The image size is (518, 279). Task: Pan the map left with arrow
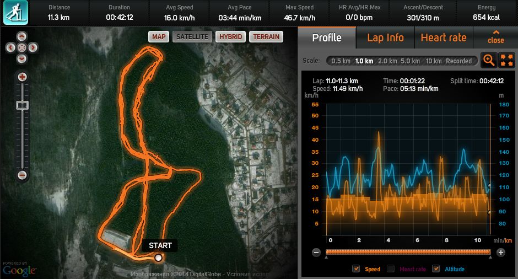tap(10, 47)
